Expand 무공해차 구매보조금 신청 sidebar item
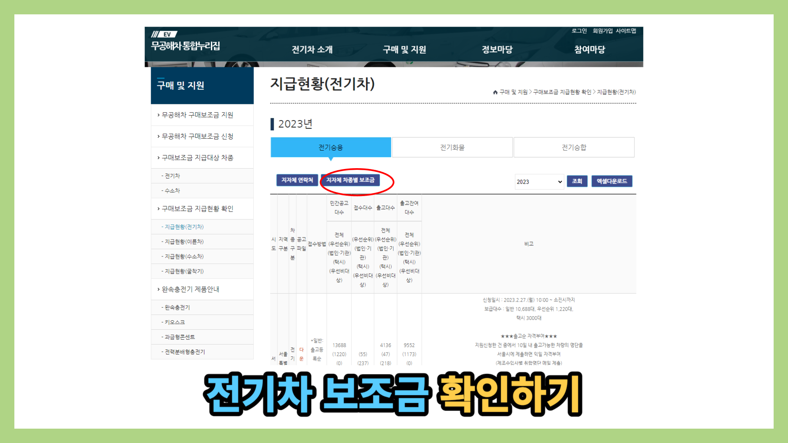Image resolution: width=788 pixels, height=443 pixels. point(202,136)
